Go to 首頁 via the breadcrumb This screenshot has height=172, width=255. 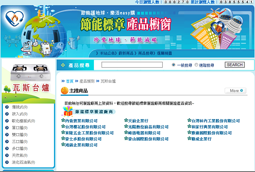[x=70, y=81]
